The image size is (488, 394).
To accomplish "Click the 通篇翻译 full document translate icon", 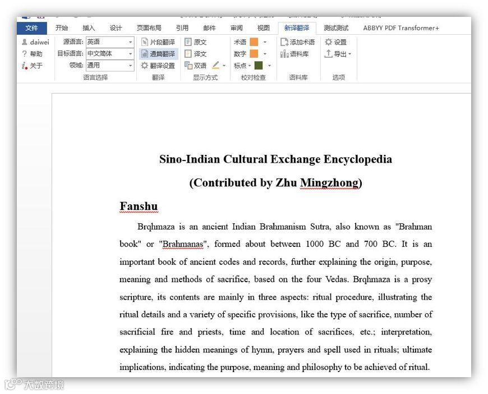I will click(144, 54).
